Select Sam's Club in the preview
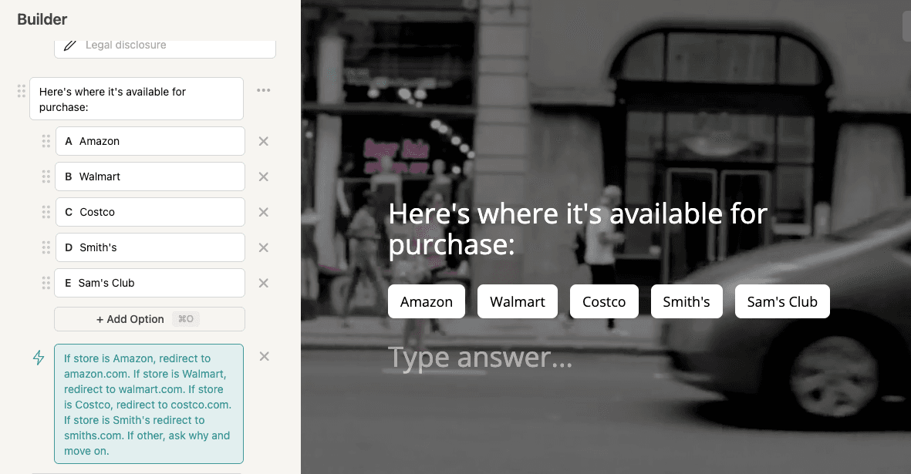 click(x=781, y=301)
